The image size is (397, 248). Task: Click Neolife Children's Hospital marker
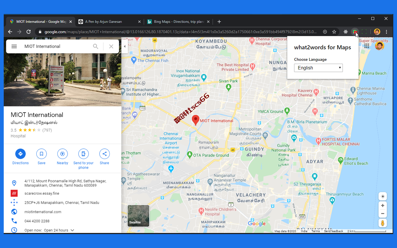click(x=201, y=211)
